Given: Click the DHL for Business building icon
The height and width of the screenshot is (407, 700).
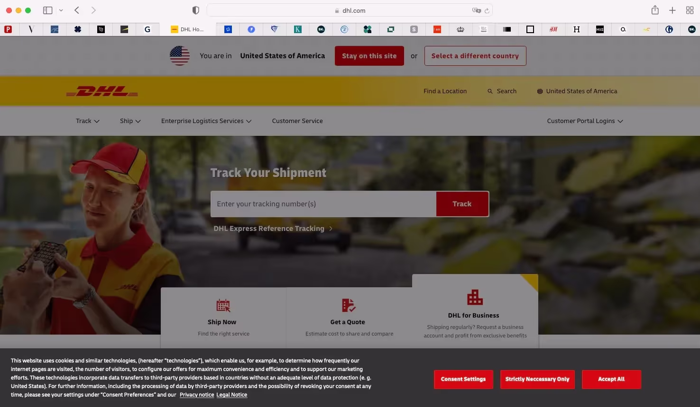Looking at the screenshot, I should [475, 298].
